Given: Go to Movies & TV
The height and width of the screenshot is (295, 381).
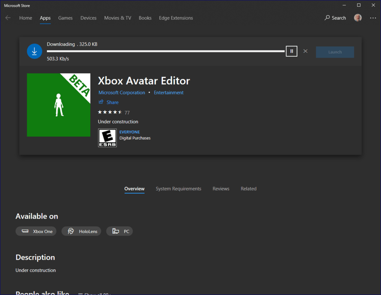Looking at the screenshot, I should tap(117, 18).
